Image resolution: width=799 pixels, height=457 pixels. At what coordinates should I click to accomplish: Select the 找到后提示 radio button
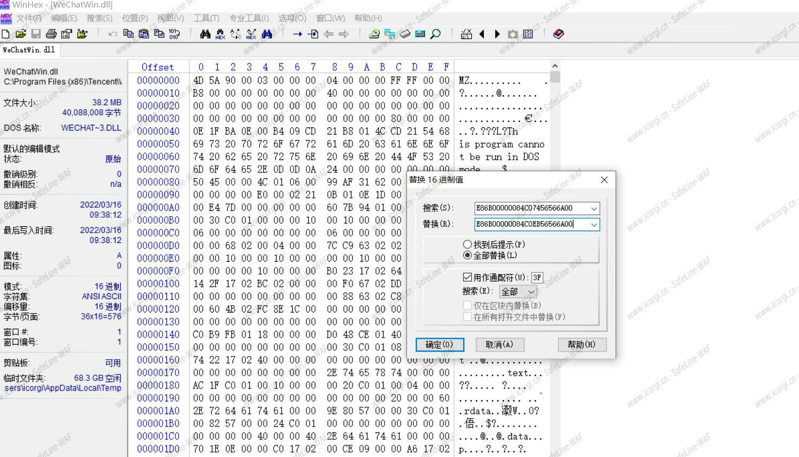pos(467,244)
